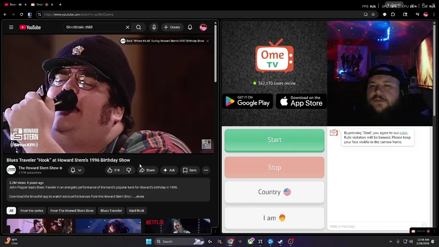Reload the page in browser toolbar
Viewport: 439px width, 247px height.
[21, 14]
